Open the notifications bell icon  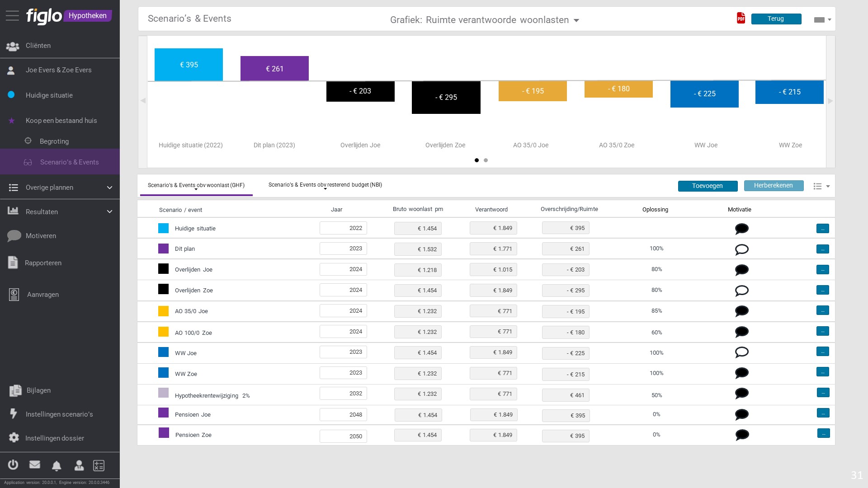click(57, 465)
